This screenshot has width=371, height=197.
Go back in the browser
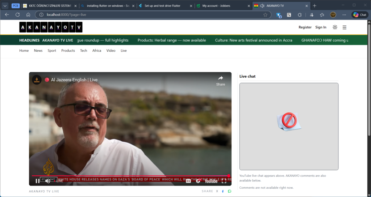click(7, 14)
